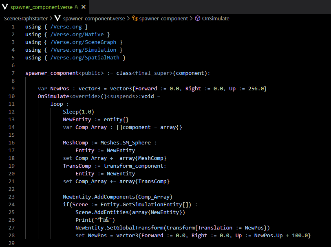331x247 pixels.
Task: Click line number 10 in gutter
Action: [11, 96]
